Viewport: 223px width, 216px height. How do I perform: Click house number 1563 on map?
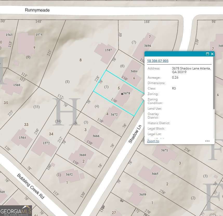point(9,35)
